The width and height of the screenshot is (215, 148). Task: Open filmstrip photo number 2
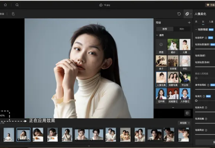(x=9, y=134)
